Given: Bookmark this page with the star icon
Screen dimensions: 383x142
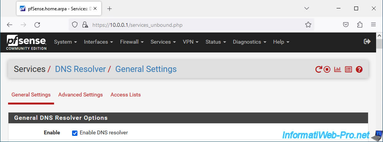Looking at the screenshot, I should tap(308, 24).
